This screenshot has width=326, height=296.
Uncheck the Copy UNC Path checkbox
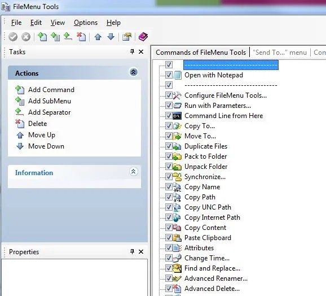coord(169,207)
